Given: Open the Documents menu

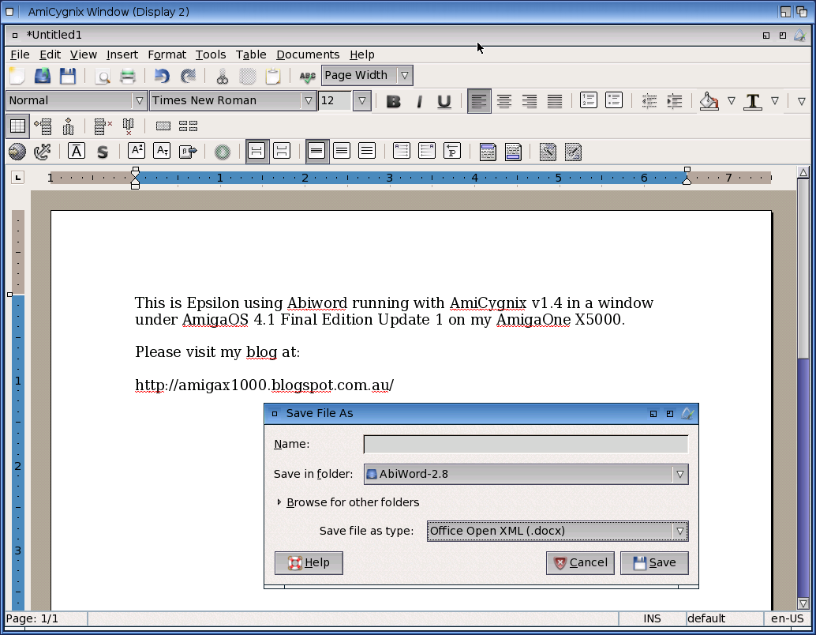Looking at the screenshot, I should click(x=308, y=54).
